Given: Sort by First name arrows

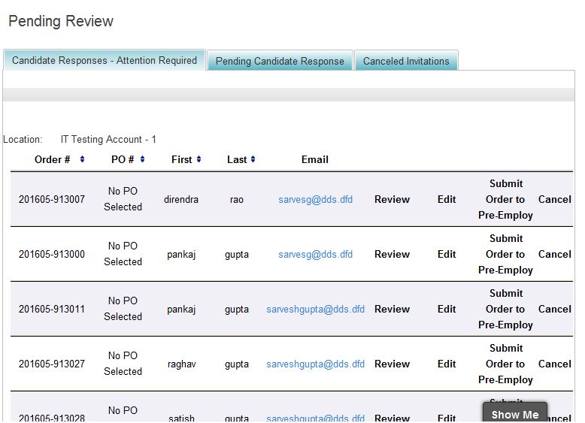Looking at the screenshot, I should [x=199, y=159].
